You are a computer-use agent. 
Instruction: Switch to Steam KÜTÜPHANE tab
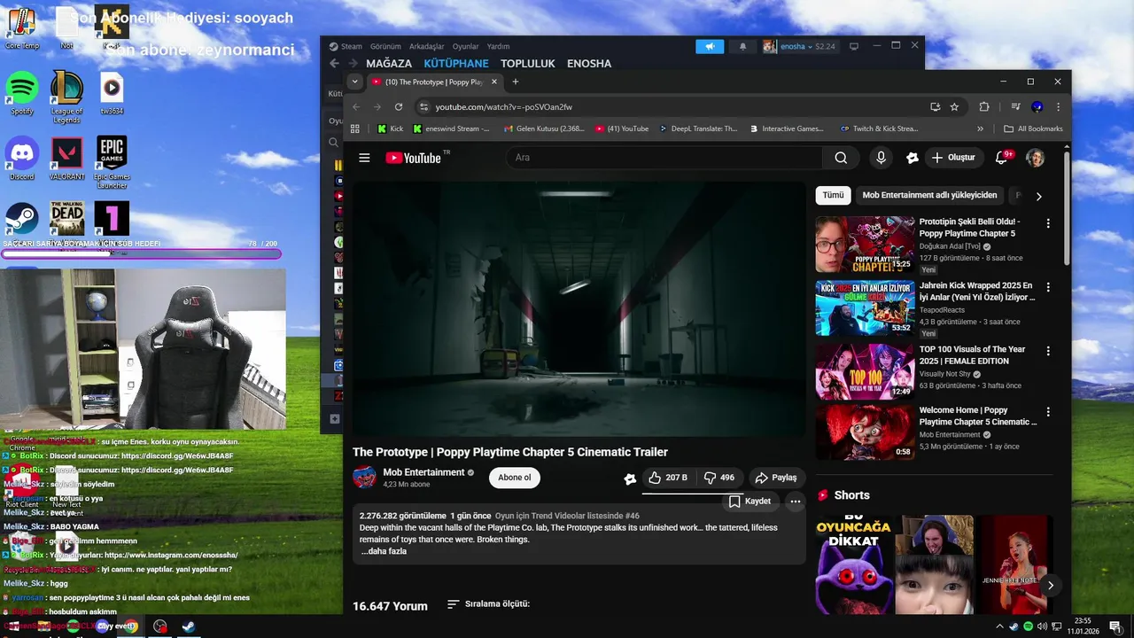[456, 64]
